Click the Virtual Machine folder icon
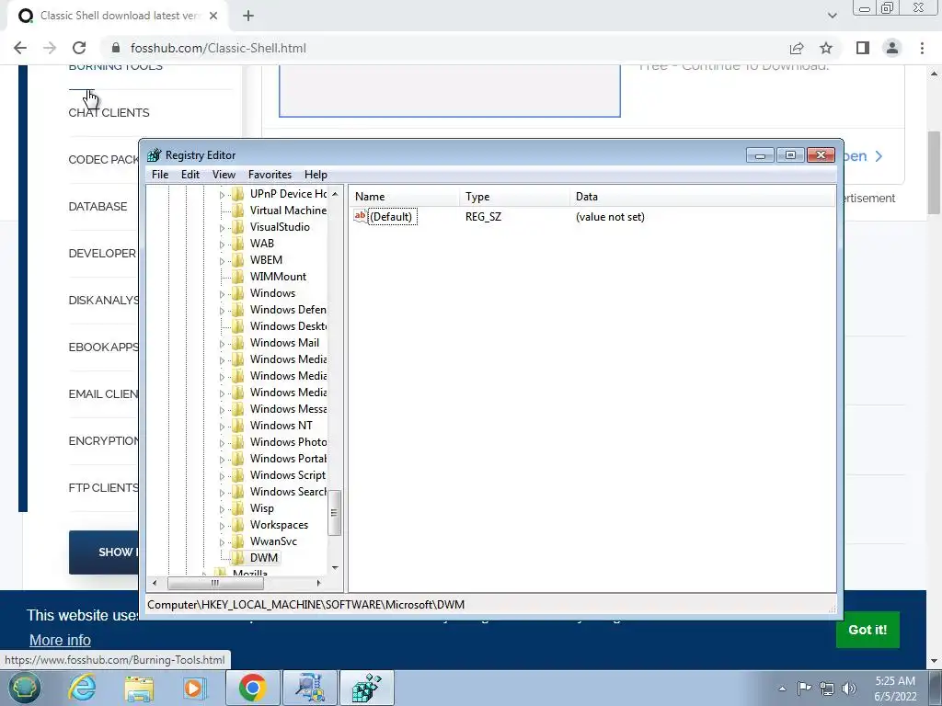This screenshot has height=706, width=942. 238,211
